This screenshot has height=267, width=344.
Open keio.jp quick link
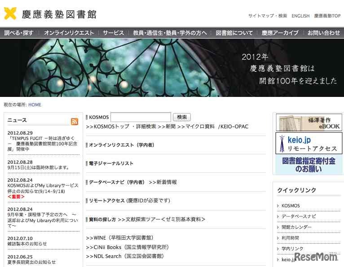[x=288, y=259]
